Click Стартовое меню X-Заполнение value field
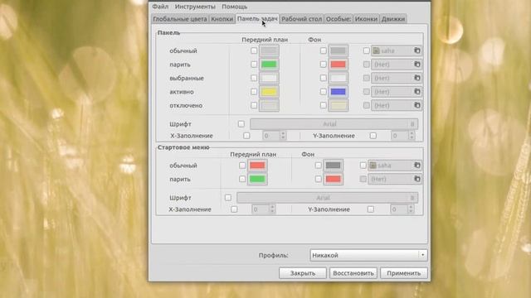 coord(261,209)
